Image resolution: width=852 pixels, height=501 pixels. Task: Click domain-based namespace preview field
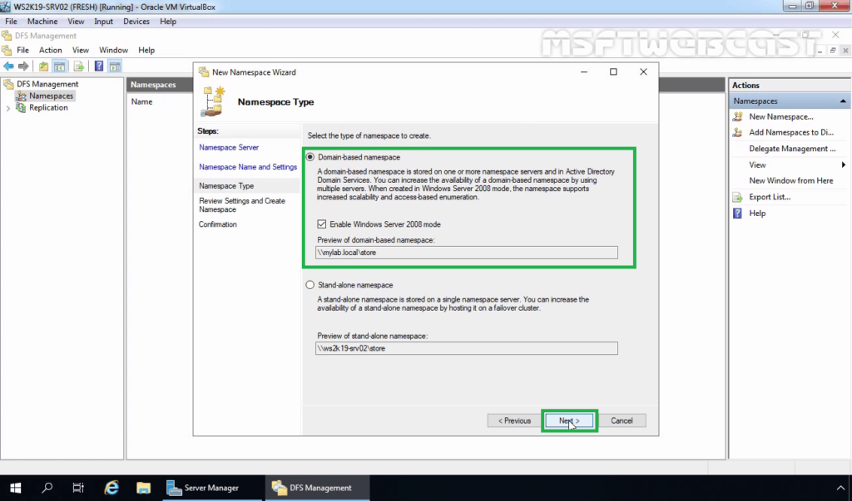pyautogui.click(x=466, y=253)
